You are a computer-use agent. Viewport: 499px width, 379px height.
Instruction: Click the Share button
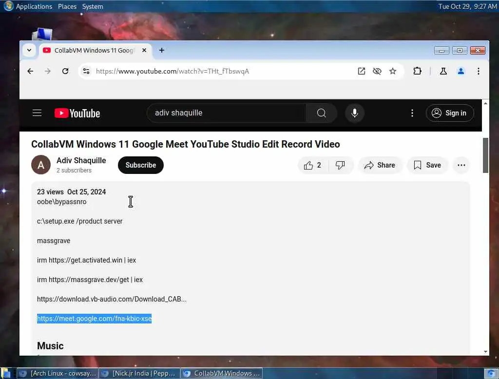(380, 165)
